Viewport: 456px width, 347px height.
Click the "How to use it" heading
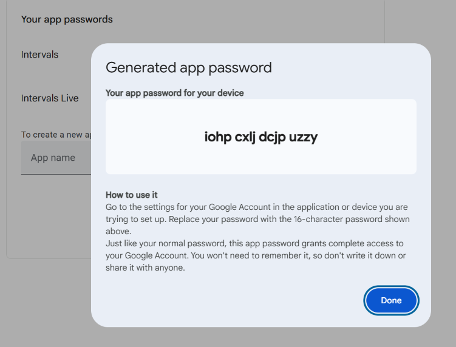pos(132,195)
